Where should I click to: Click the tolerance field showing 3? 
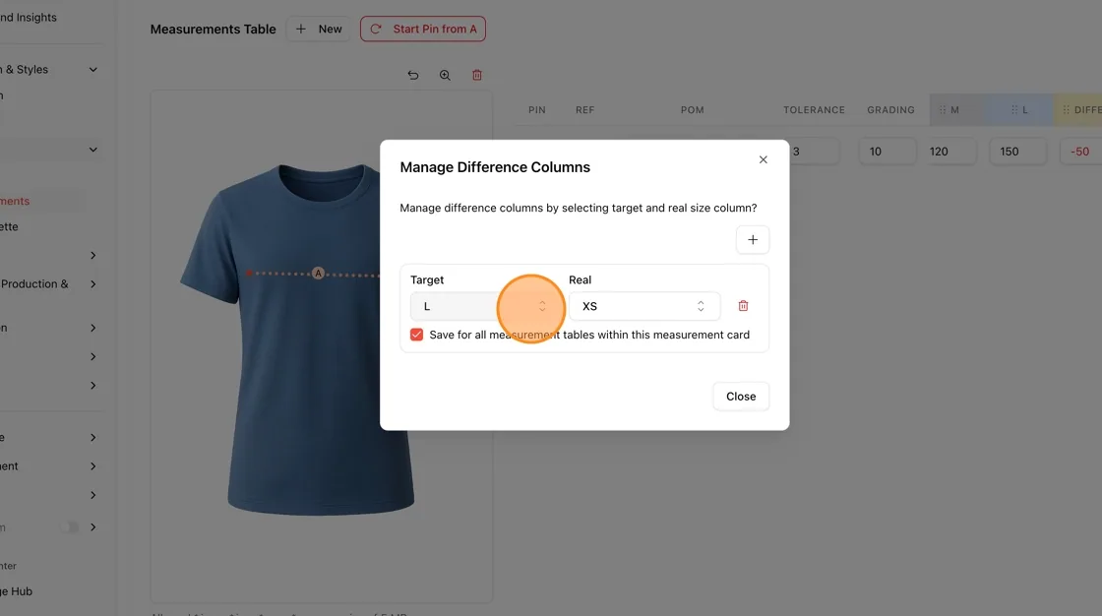(814, 152)
